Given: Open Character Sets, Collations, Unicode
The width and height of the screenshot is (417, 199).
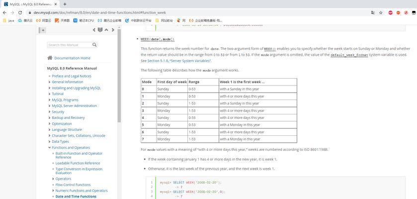Looking at the screenshot, I should 79,136.
